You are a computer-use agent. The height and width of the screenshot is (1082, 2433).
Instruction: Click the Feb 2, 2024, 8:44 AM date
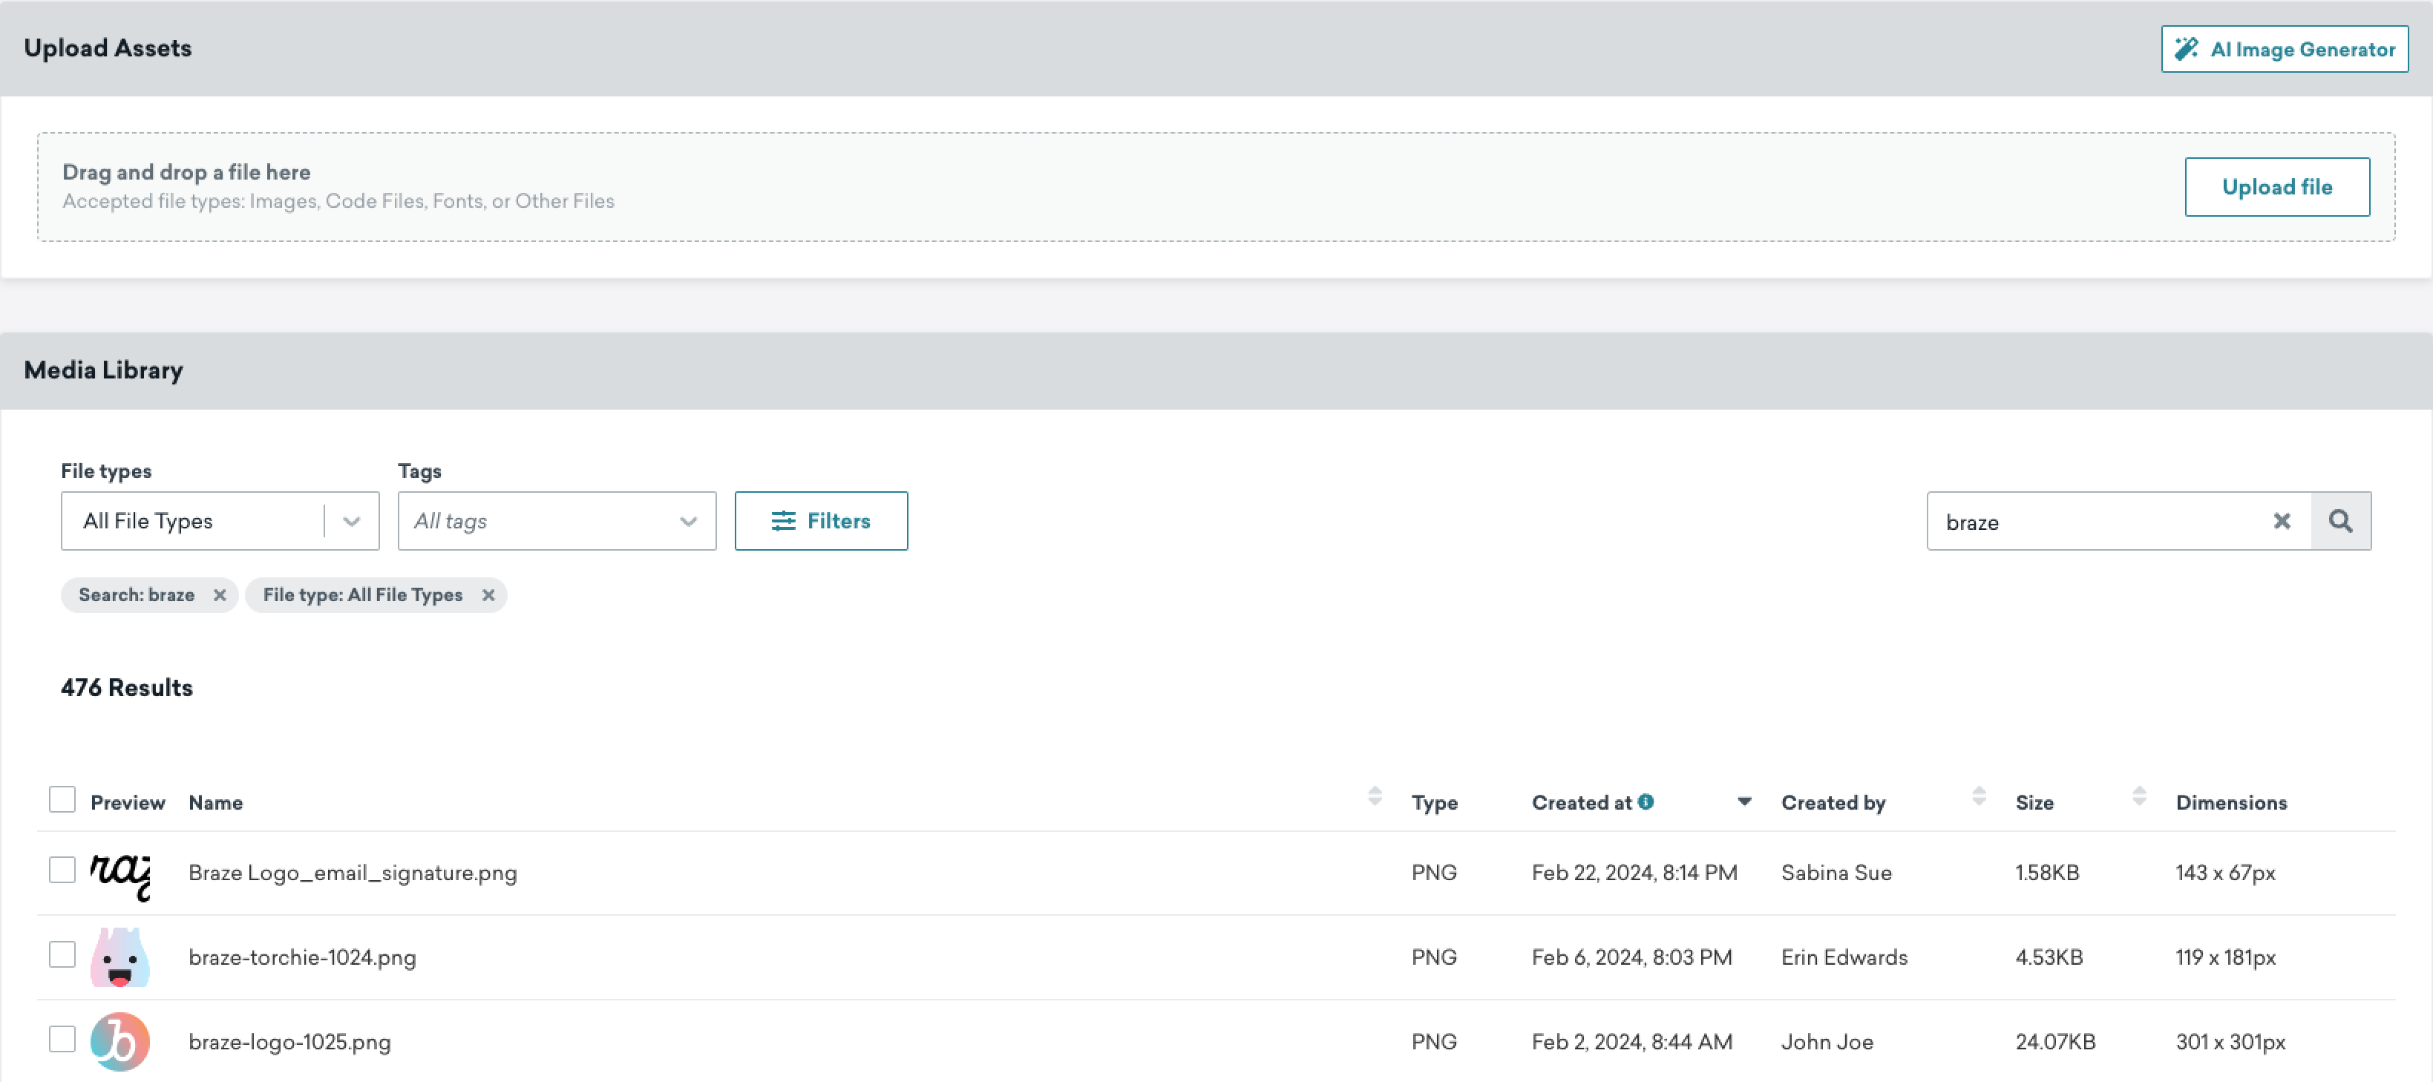[1631, 1041]
